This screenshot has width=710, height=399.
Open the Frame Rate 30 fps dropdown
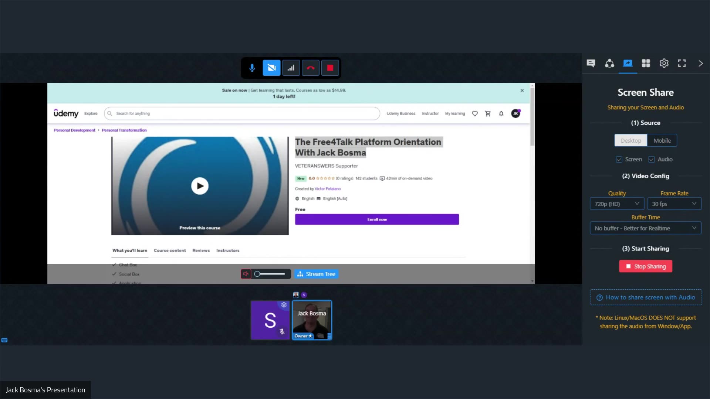click(674, 204)
